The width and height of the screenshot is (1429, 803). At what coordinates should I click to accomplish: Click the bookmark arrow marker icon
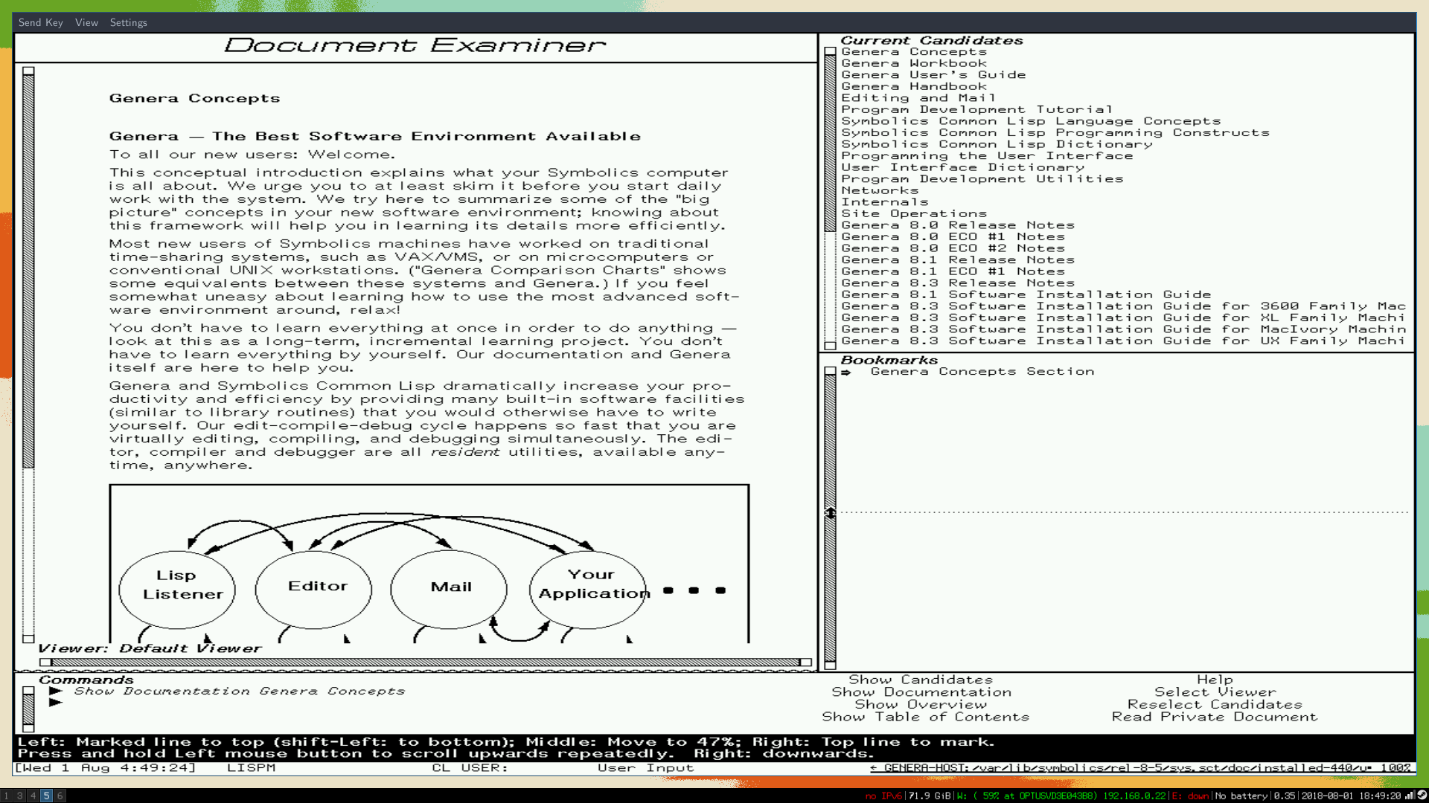point(846,373)
